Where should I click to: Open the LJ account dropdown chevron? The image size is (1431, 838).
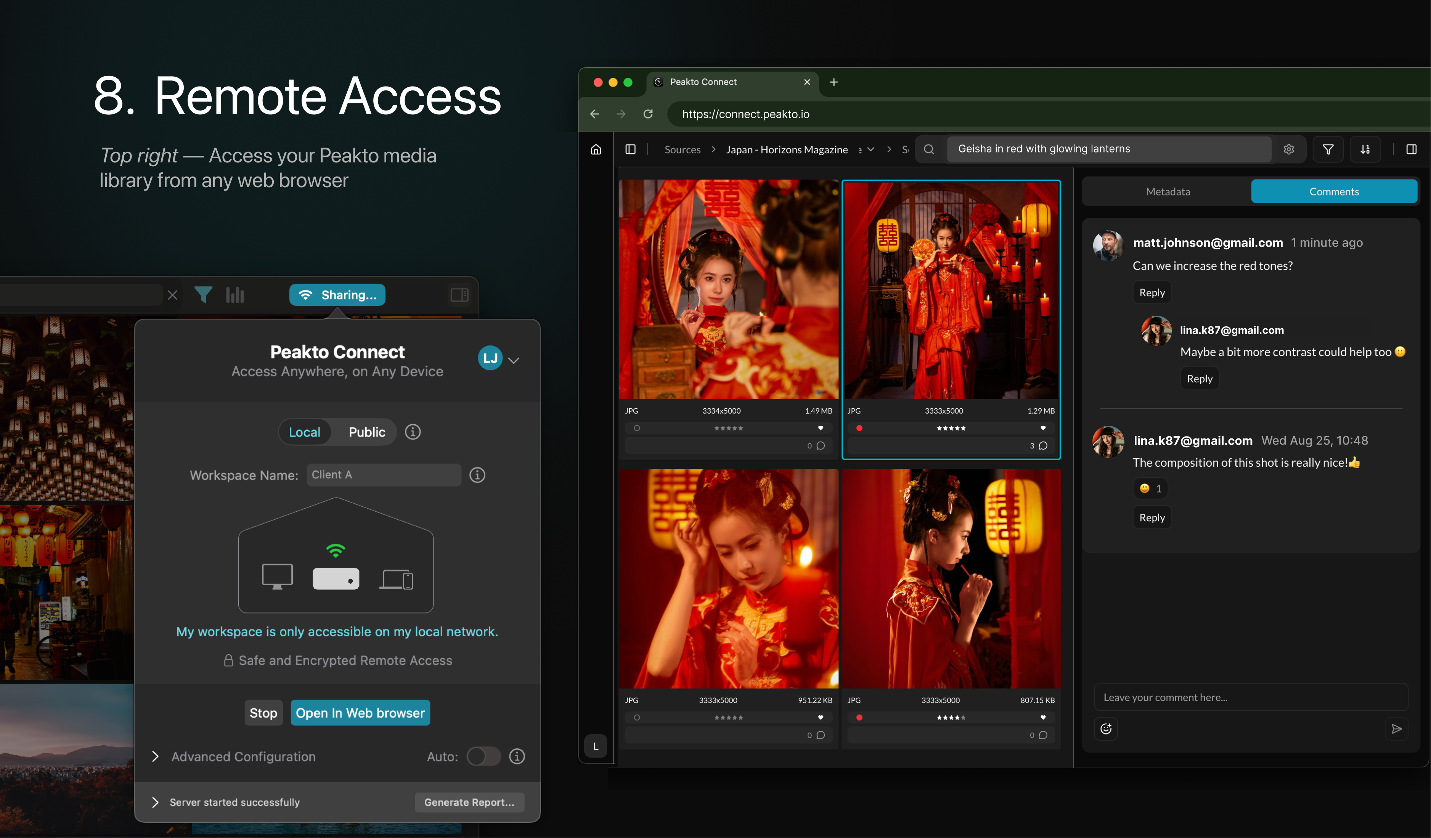click(x=514, y=361)
